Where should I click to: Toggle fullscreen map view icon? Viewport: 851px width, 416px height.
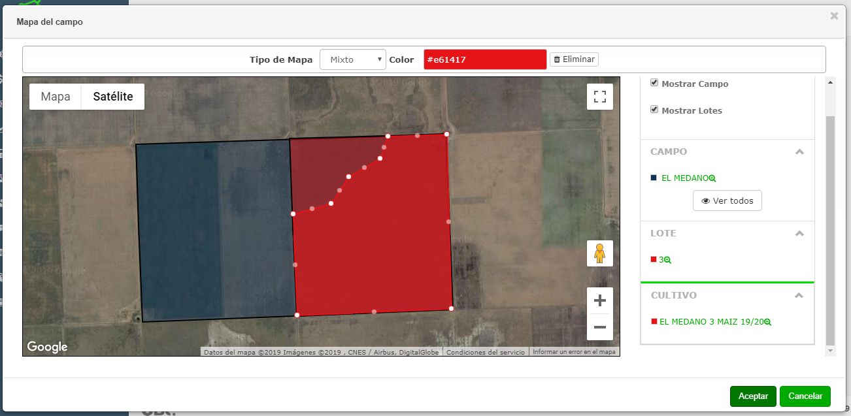600,97
